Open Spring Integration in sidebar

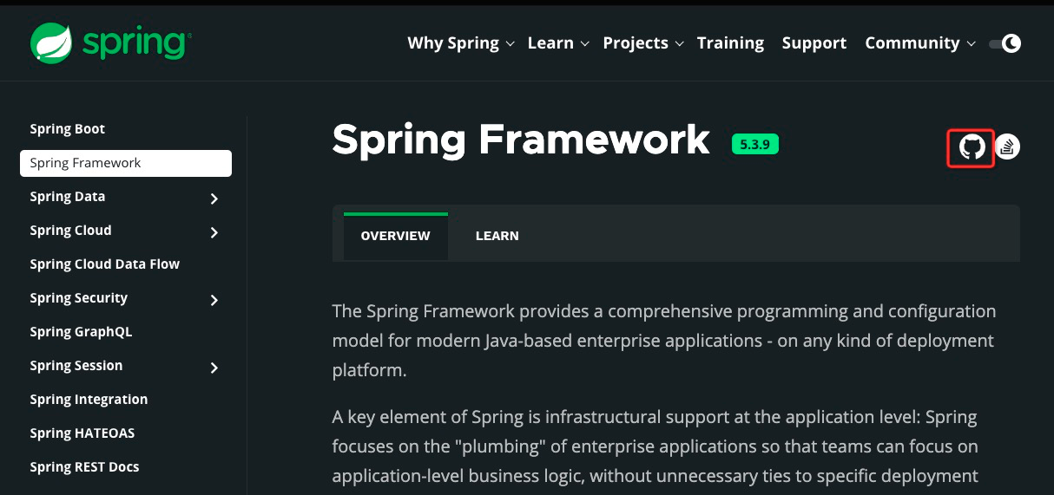point(89,400)
